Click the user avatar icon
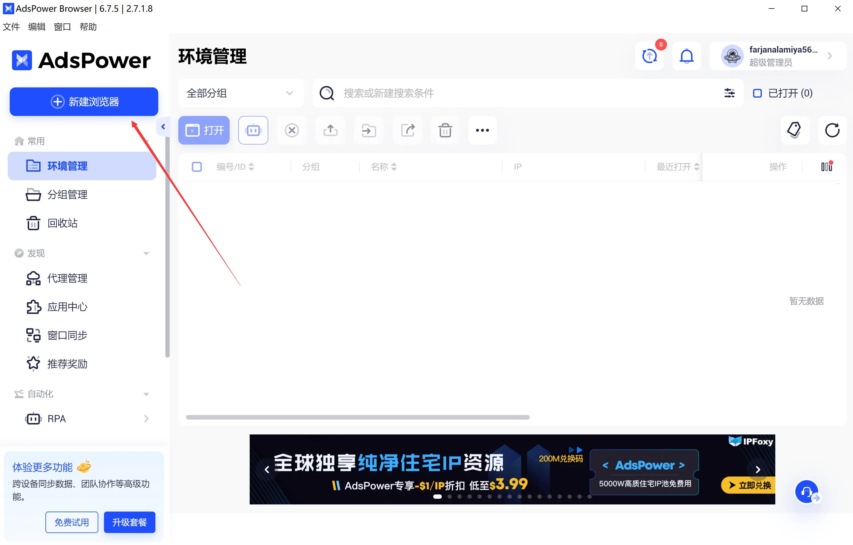 pyautogui.click(x=732, y=56)
